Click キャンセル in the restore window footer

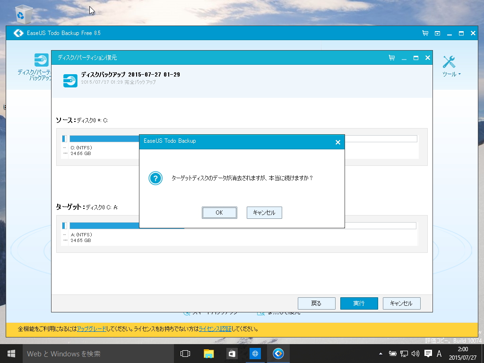pyautogui.click(x=402, y=303)
